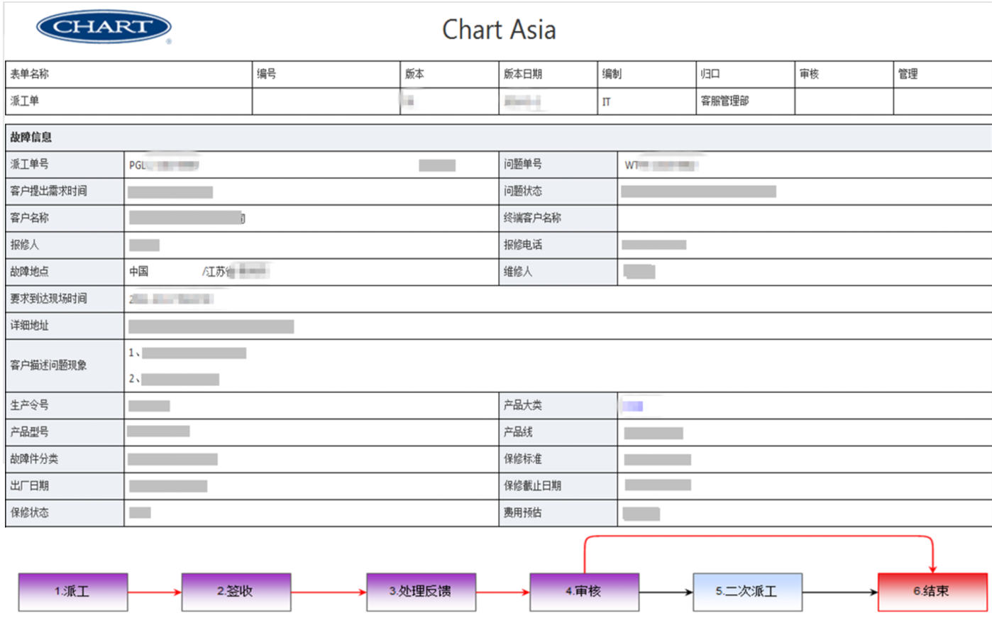
Task: Click the 费用预估 label
Action: pyautogui.click(x=523, y=514)
